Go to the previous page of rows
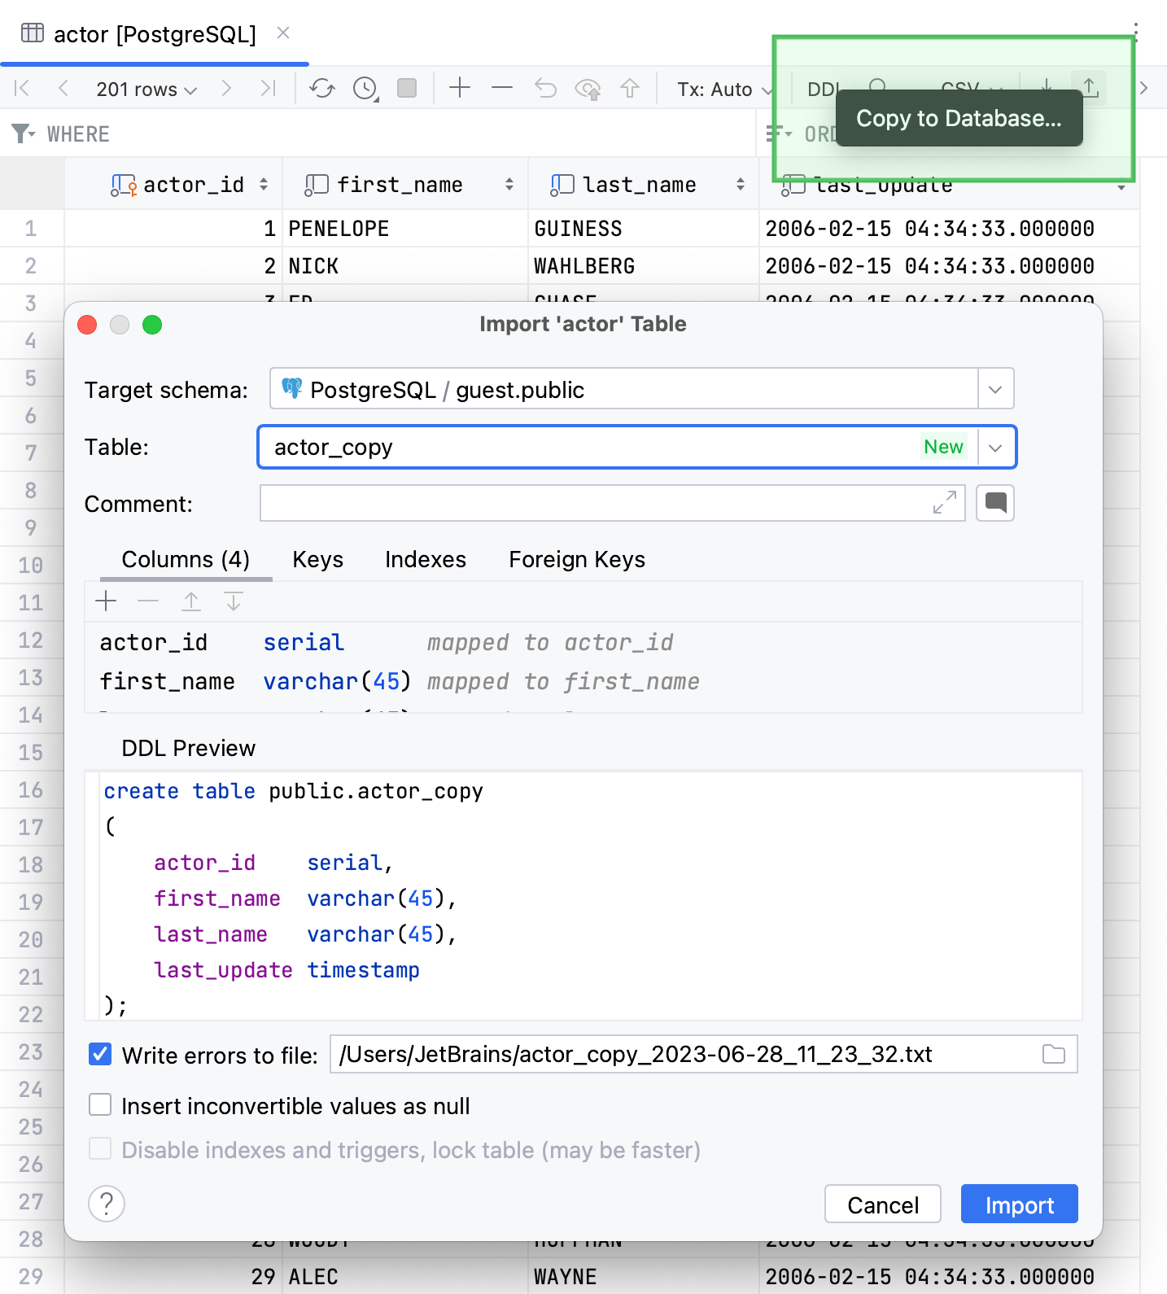This screenshot has height=1294, width=1167. click(63, 89)
